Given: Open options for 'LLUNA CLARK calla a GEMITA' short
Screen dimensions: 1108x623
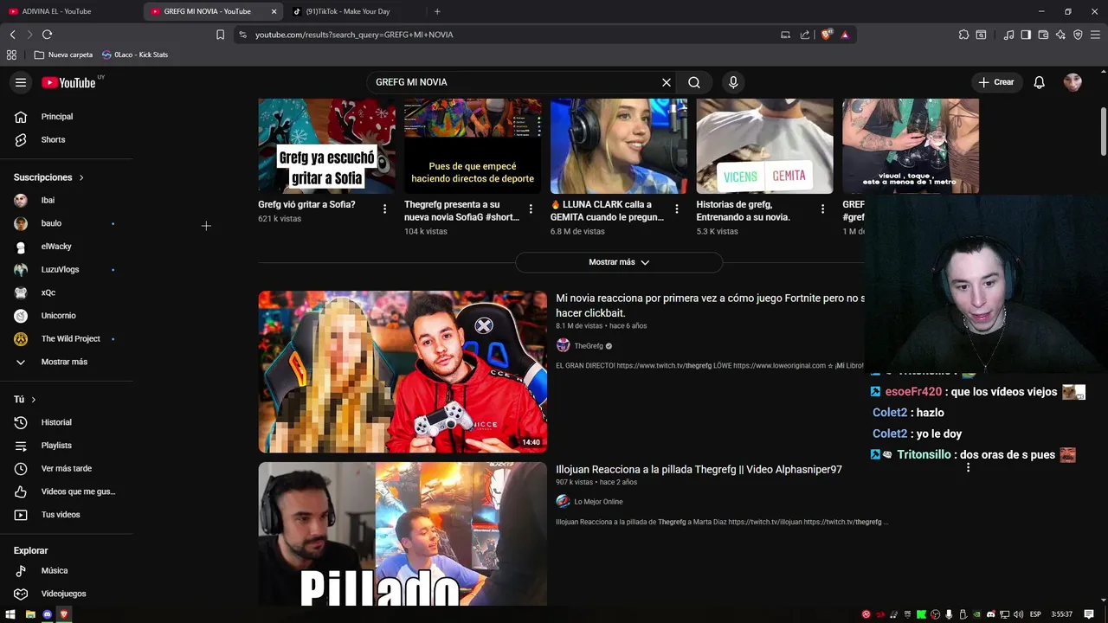Looking at the screenshot, I should click(x=677, y=209).
